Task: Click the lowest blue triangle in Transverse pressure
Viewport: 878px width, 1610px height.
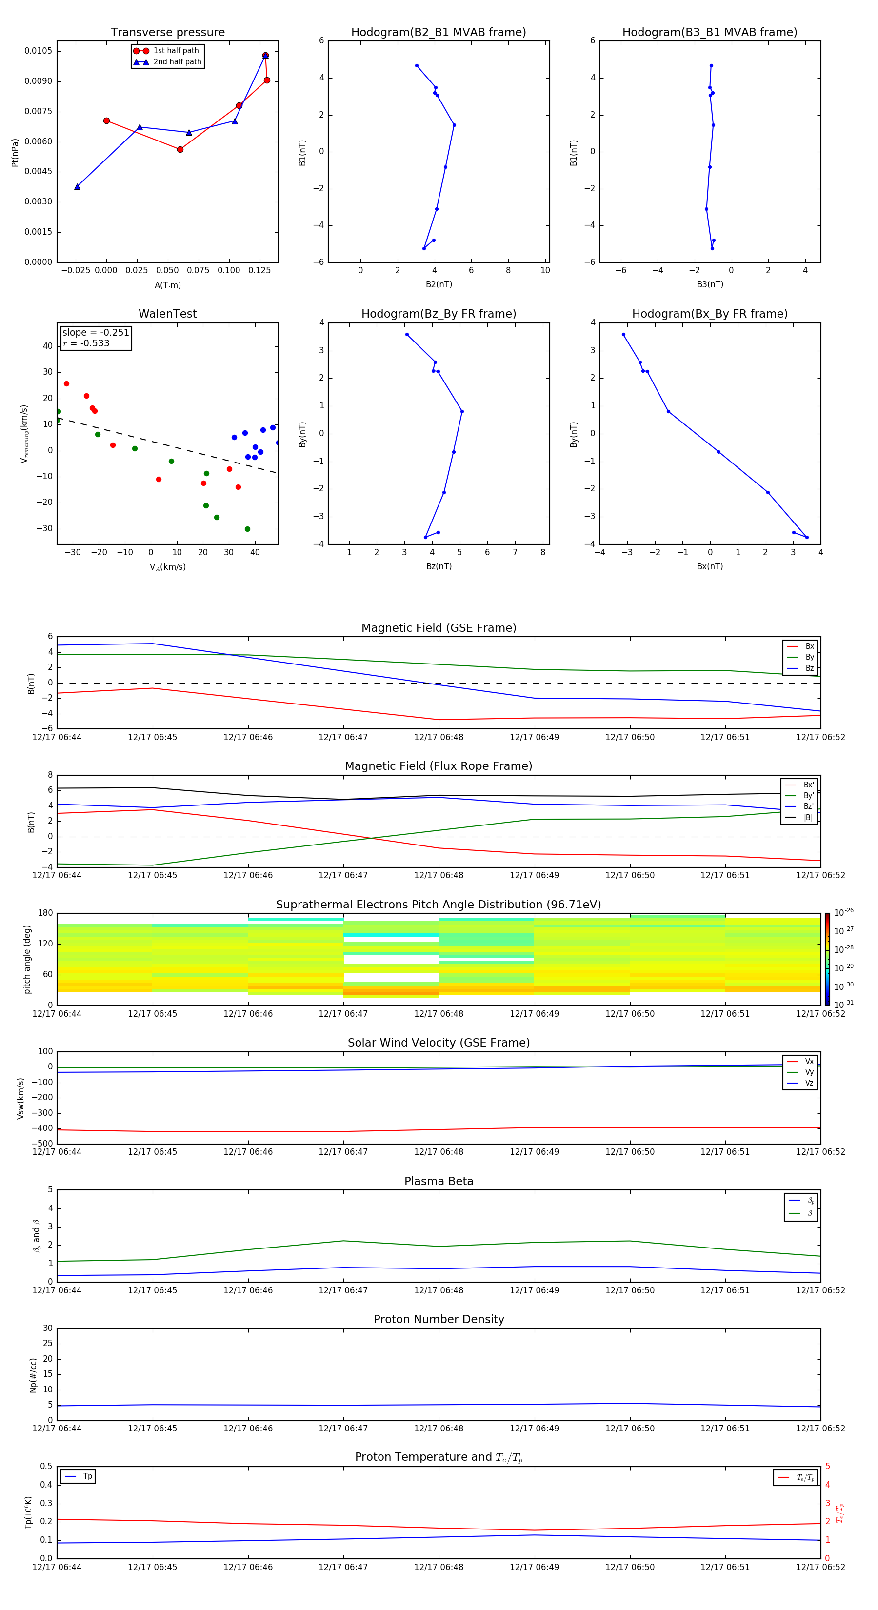Action: pyautogui.click(x=78, y=186)
